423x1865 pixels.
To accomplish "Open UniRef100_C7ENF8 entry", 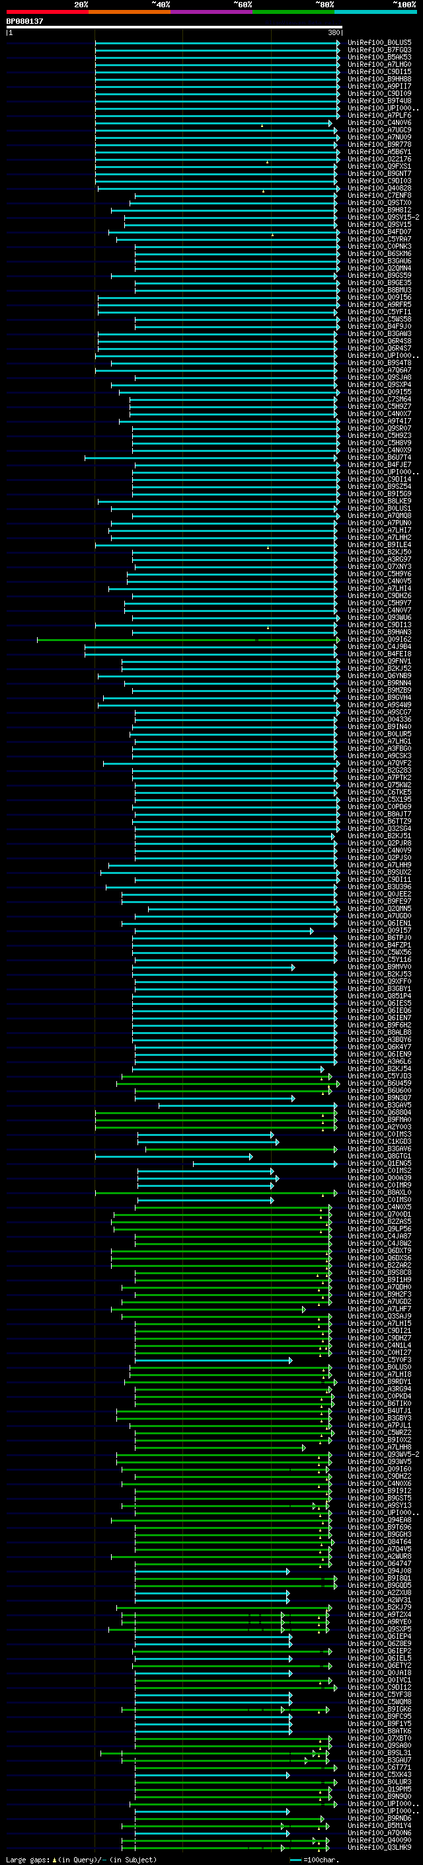I will tap(379, 195).
